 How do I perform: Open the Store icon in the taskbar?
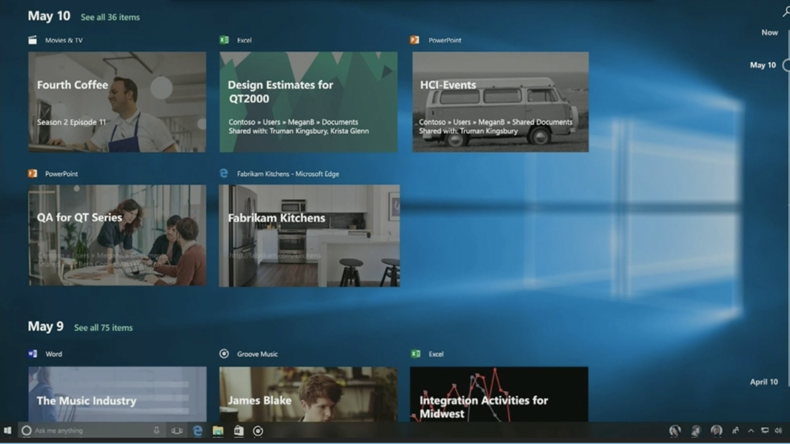[x=238, y=431]
